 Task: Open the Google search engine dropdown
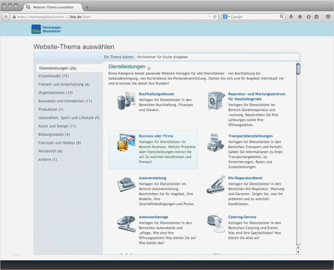click(226, 17)
